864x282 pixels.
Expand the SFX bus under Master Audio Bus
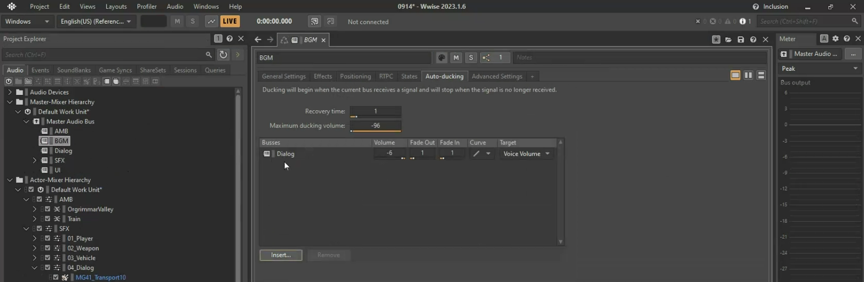pyautogui.click(x=35, y=160)
